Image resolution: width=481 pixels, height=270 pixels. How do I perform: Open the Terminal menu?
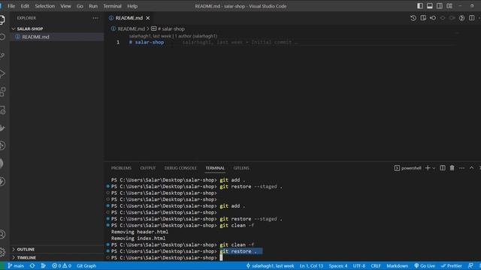[x=112, y=6]
